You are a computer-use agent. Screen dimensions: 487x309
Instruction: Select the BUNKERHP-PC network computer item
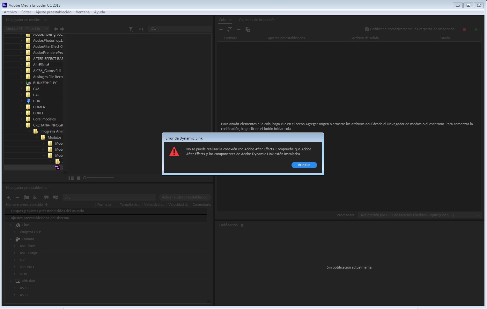coord(45,83)
